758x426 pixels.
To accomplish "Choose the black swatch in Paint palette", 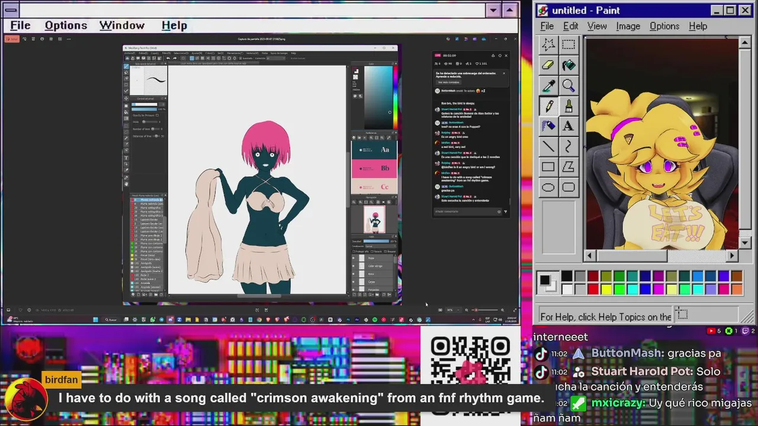I will [x=567, y=276].
